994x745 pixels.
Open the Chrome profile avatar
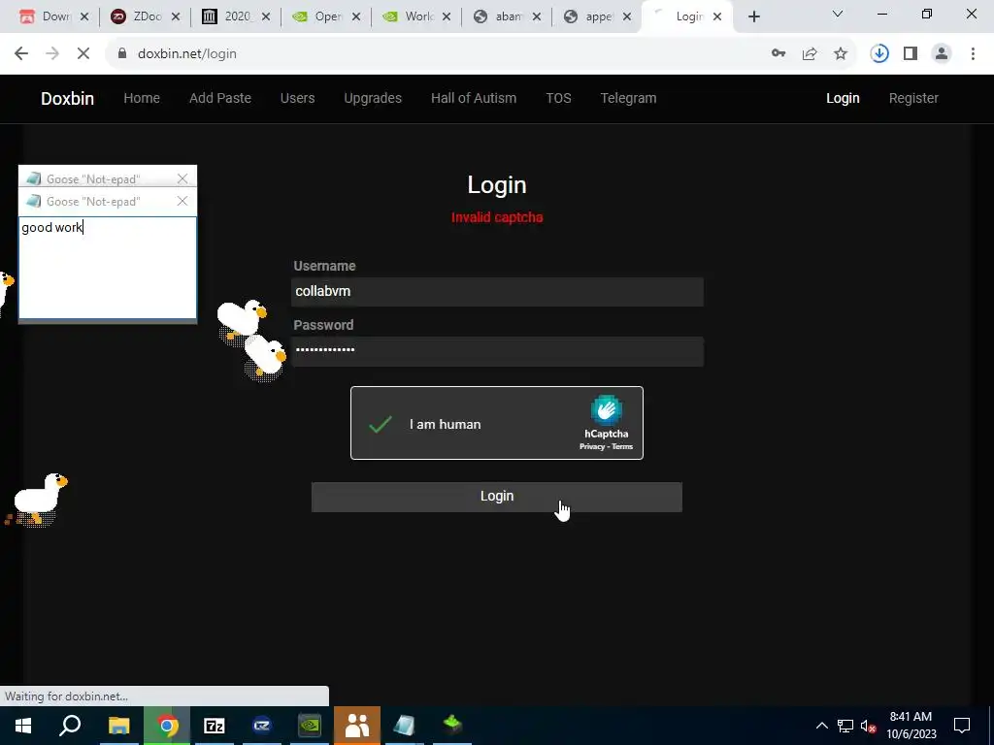tap(942, 54)
